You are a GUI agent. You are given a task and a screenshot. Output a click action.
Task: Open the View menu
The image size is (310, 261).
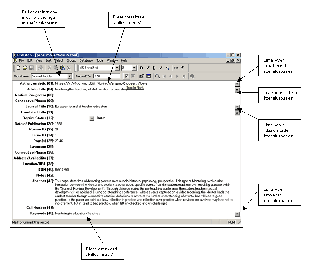pyautogui.click(x=39, y=61)
